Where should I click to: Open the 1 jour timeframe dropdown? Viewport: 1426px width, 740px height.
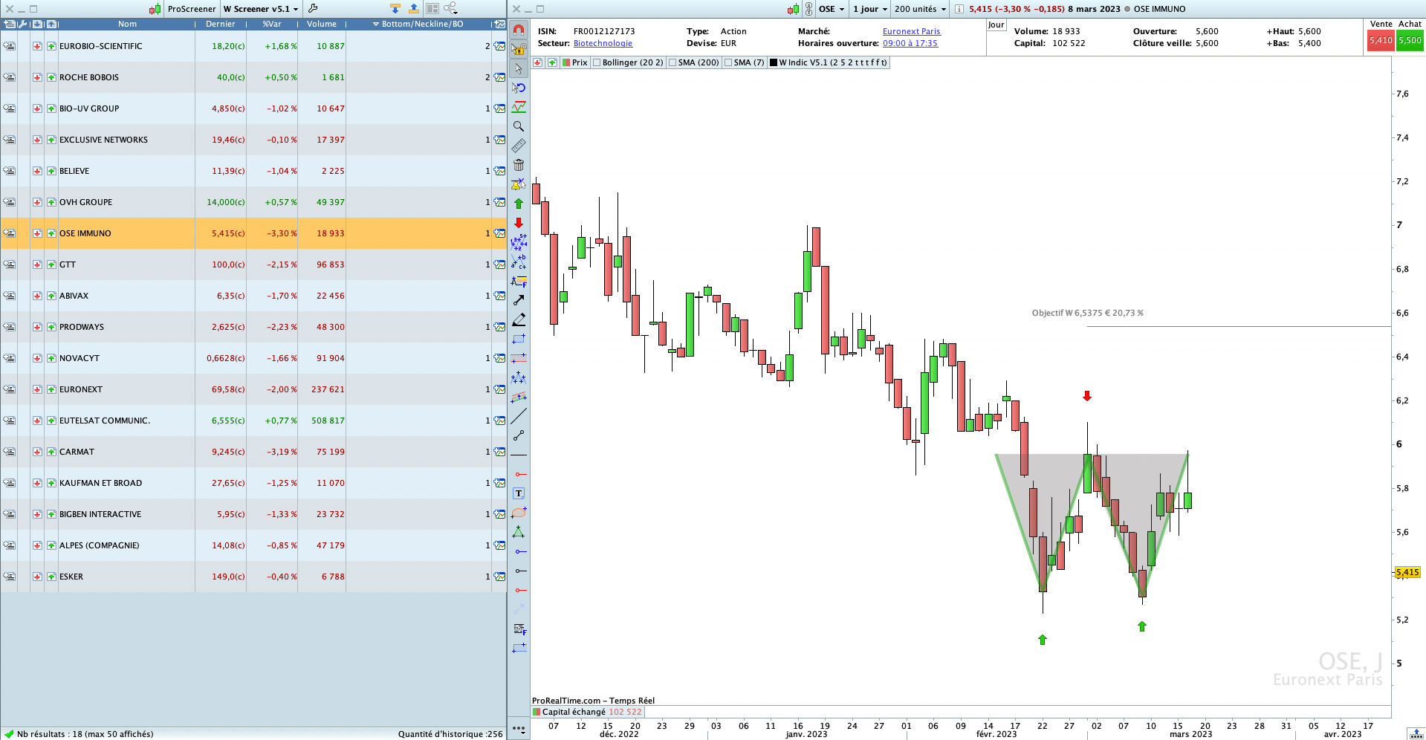(x=869, y=9)
